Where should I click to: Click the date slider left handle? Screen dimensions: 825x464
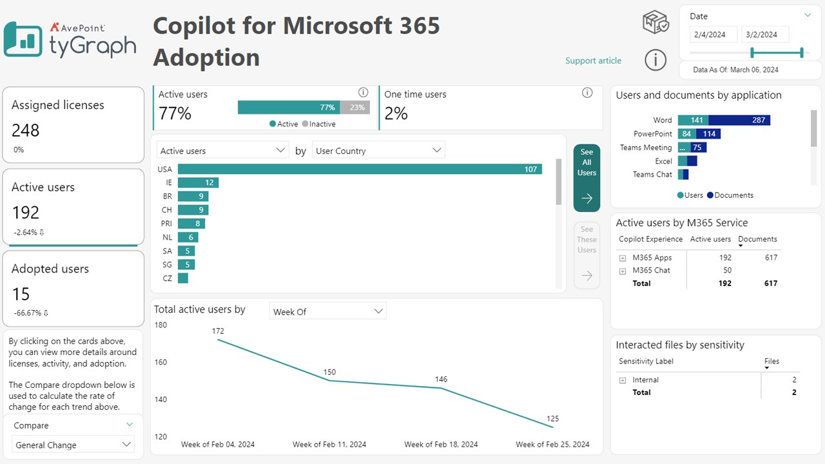click(752, 53)
